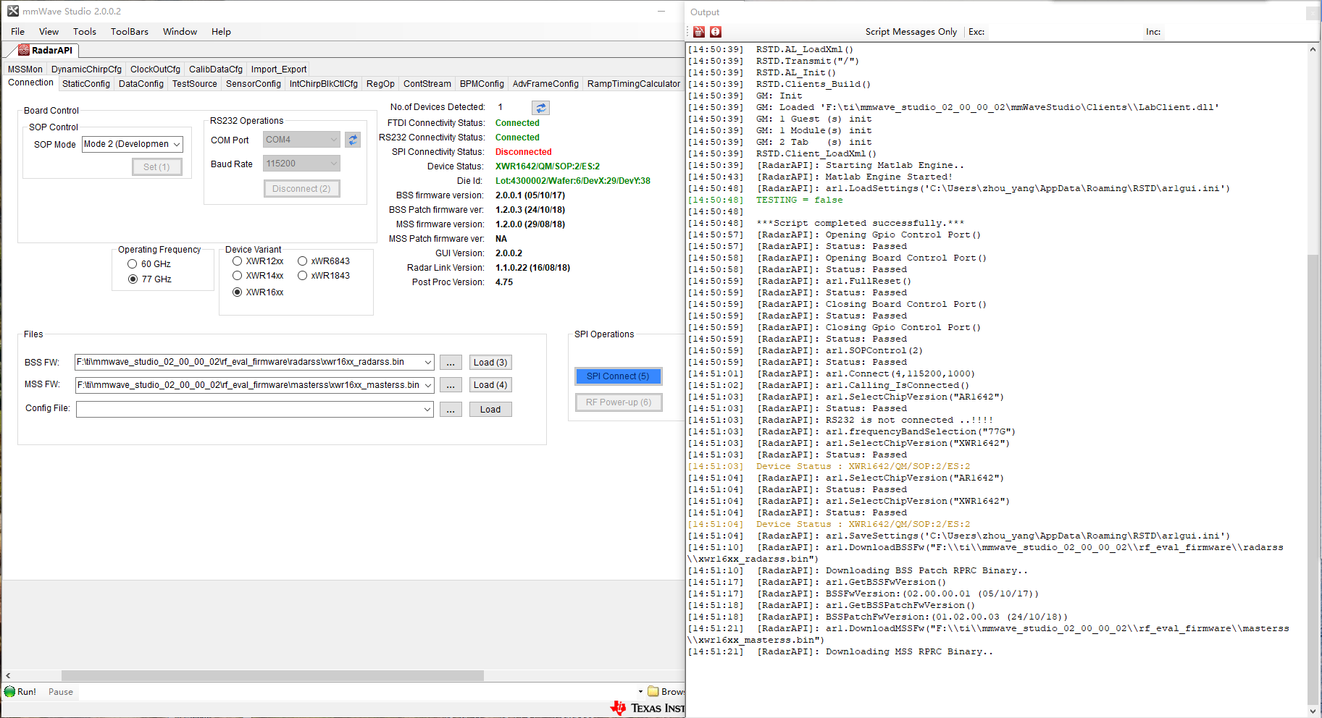
Task: Expand the MSS FW path dropdown arrow
Action: [428, 385]
